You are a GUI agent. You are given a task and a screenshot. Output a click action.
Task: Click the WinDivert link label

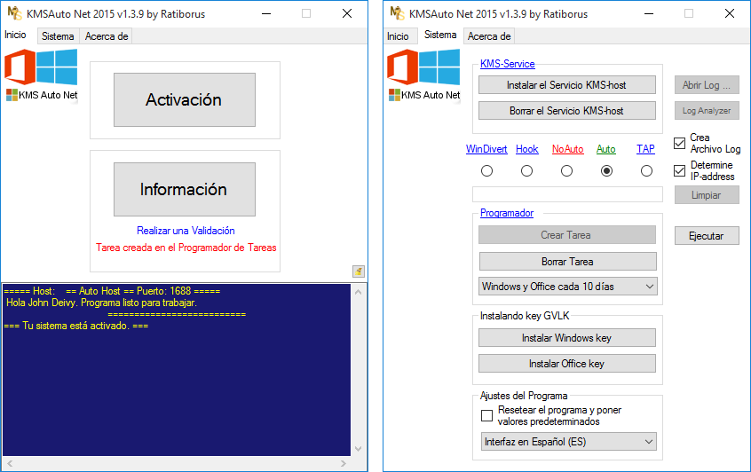tap(486, 149)
